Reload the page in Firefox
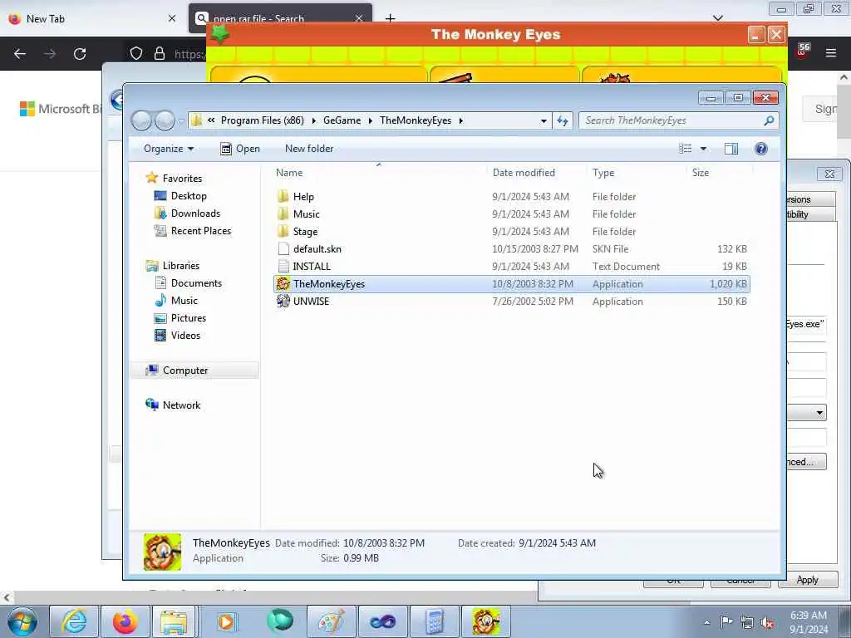Viewport: 851px width, 638px height. click(x=80, y=54)
